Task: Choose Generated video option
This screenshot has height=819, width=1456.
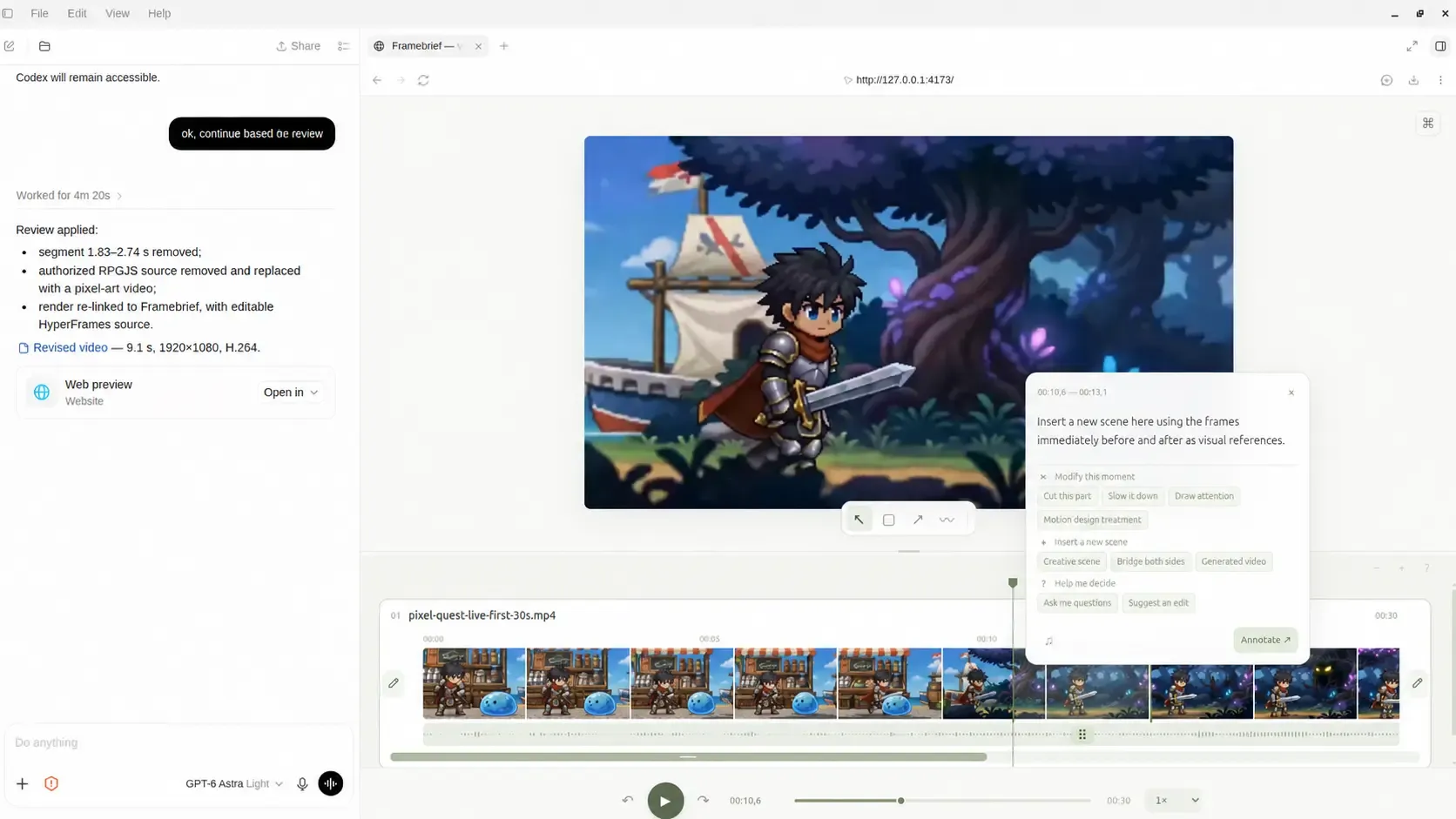Action: click(x=1233, y=561)
